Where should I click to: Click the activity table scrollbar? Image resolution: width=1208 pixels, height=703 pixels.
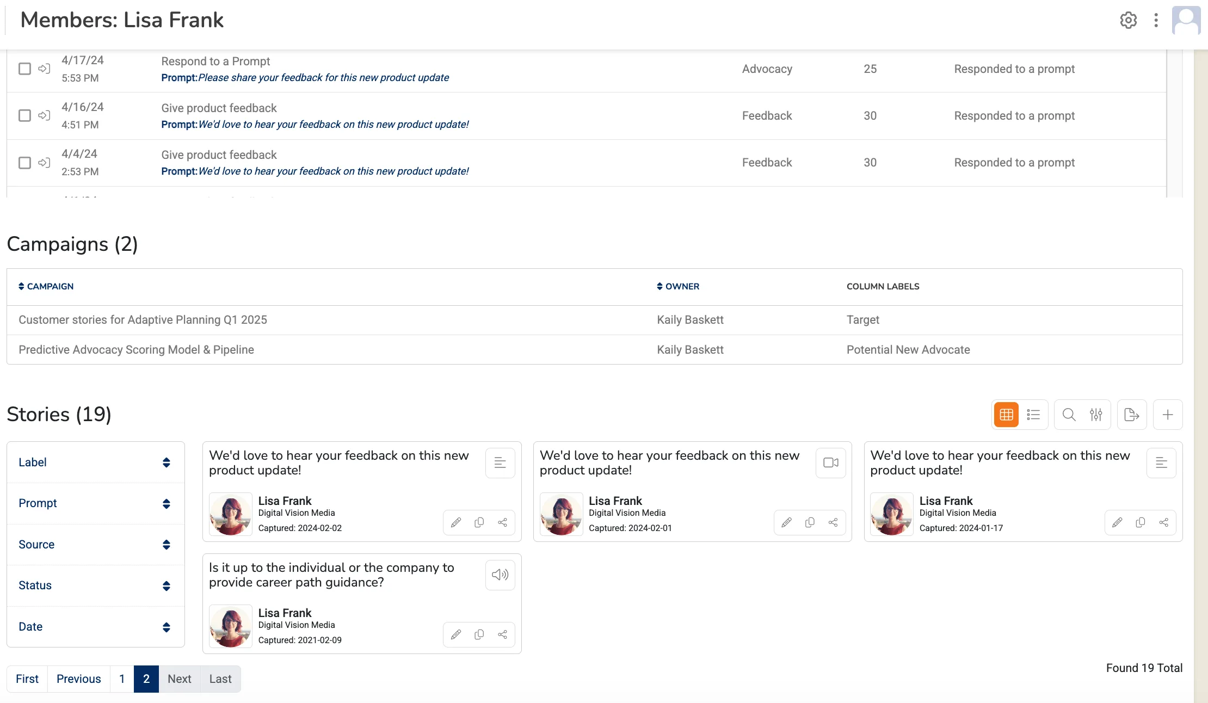tap(1175, 124)
